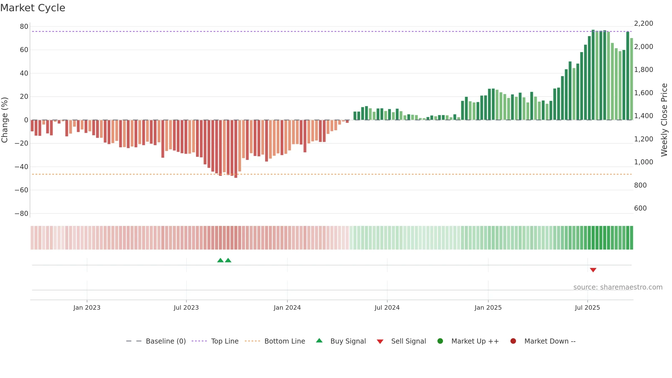Toggle the Top Line legend label

(x=225, y=341)
